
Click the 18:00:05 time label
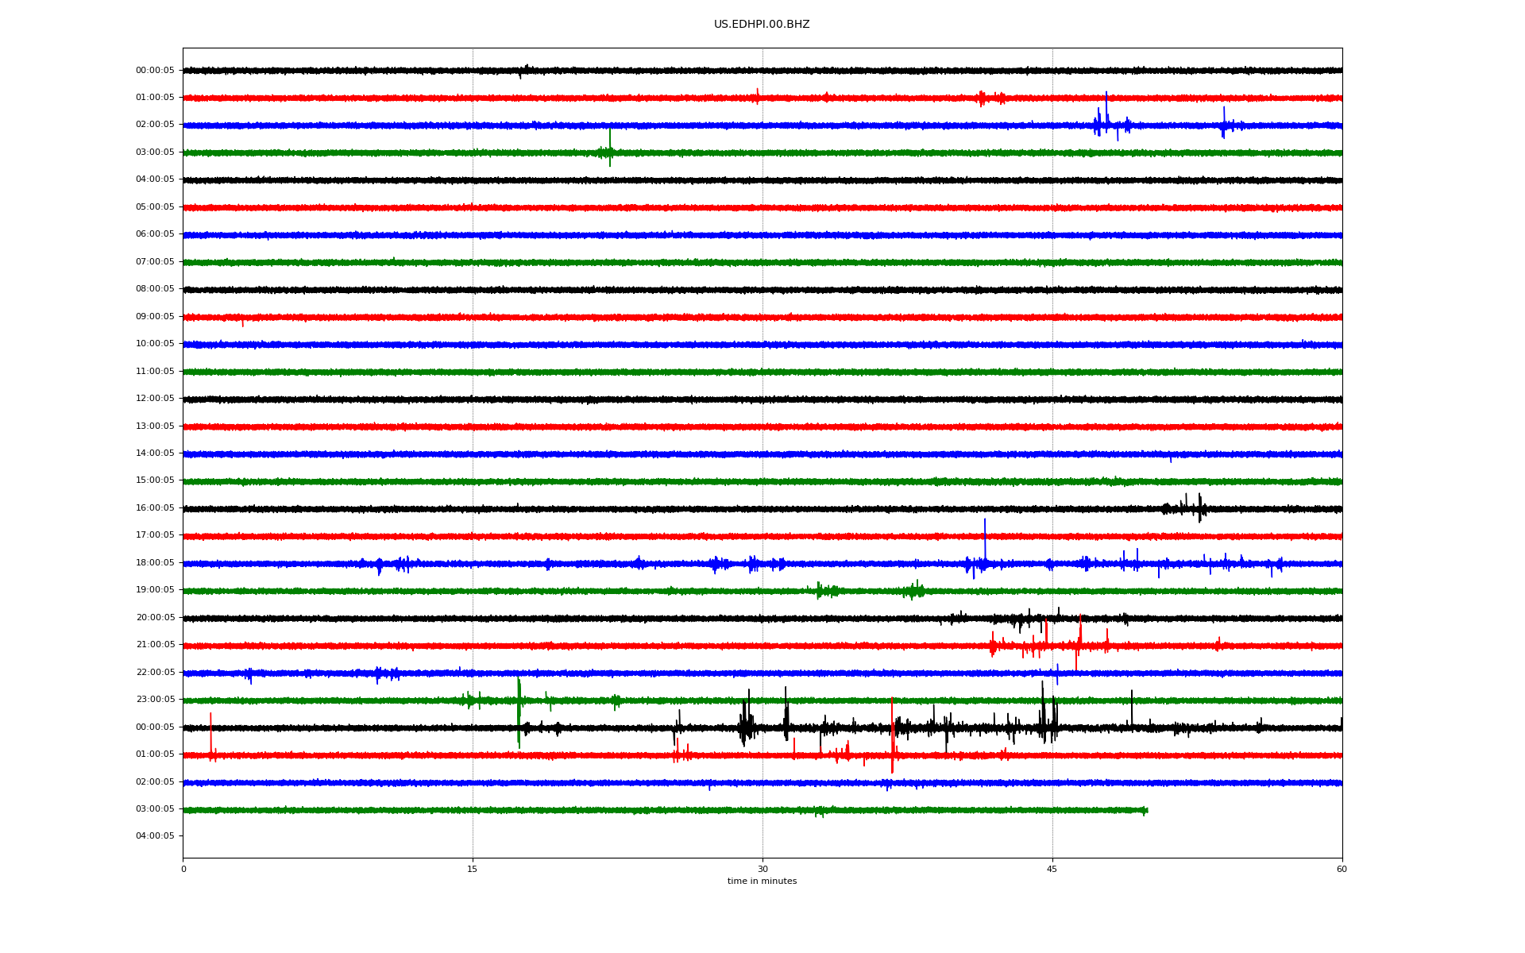click(x=155, y=563)
